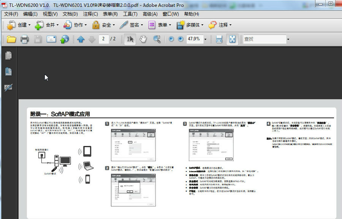Click the 多媒体 film strip icon
This screenshot has height=219, width=342.
coord(180,25)
